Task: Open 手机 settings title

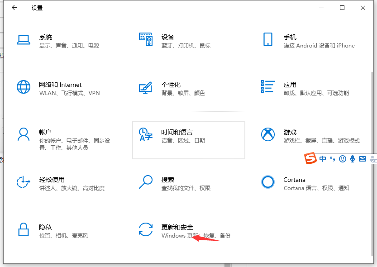Action: (290, 37)
